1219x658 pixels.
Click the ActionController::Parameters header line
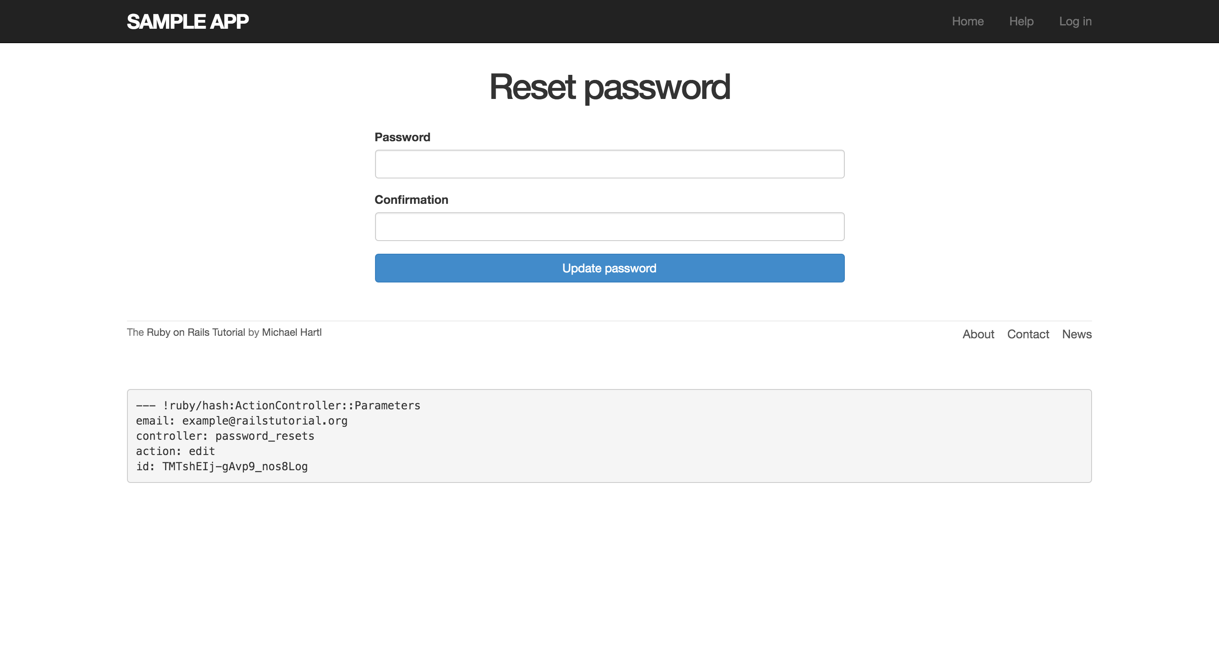tap(278, 406)
